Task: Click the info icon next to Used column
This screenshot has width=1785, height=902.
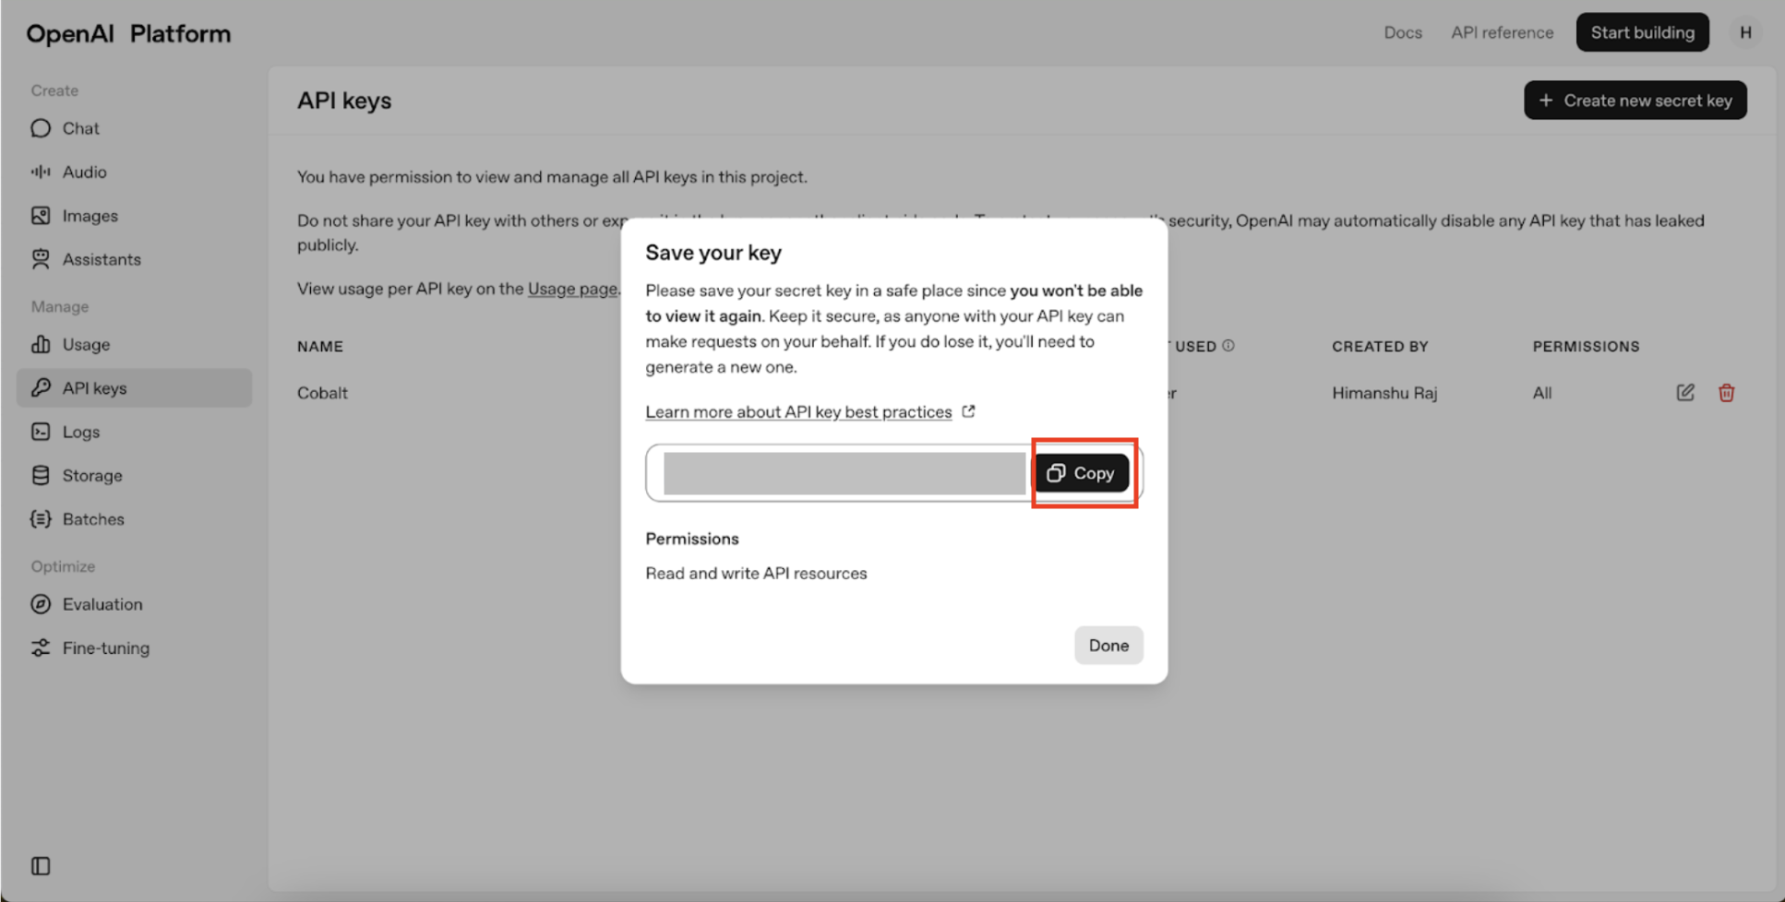Action: pos(1228,345)
